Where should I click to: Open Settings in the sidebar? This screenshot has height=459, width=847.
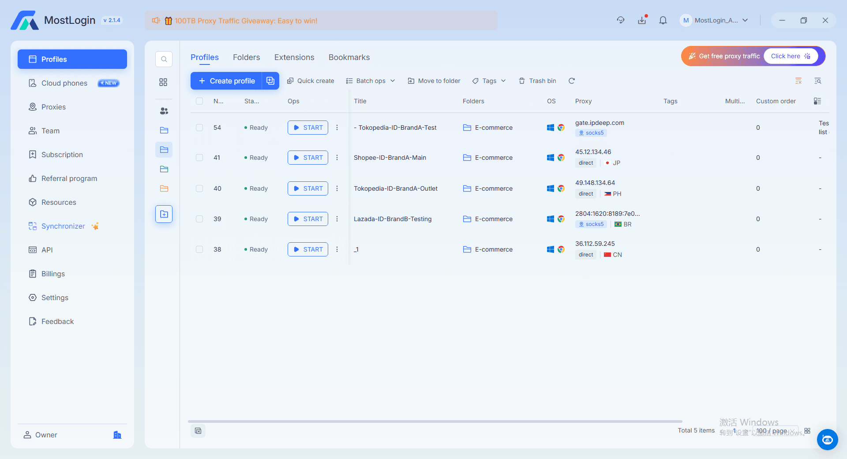pos(72,297)
